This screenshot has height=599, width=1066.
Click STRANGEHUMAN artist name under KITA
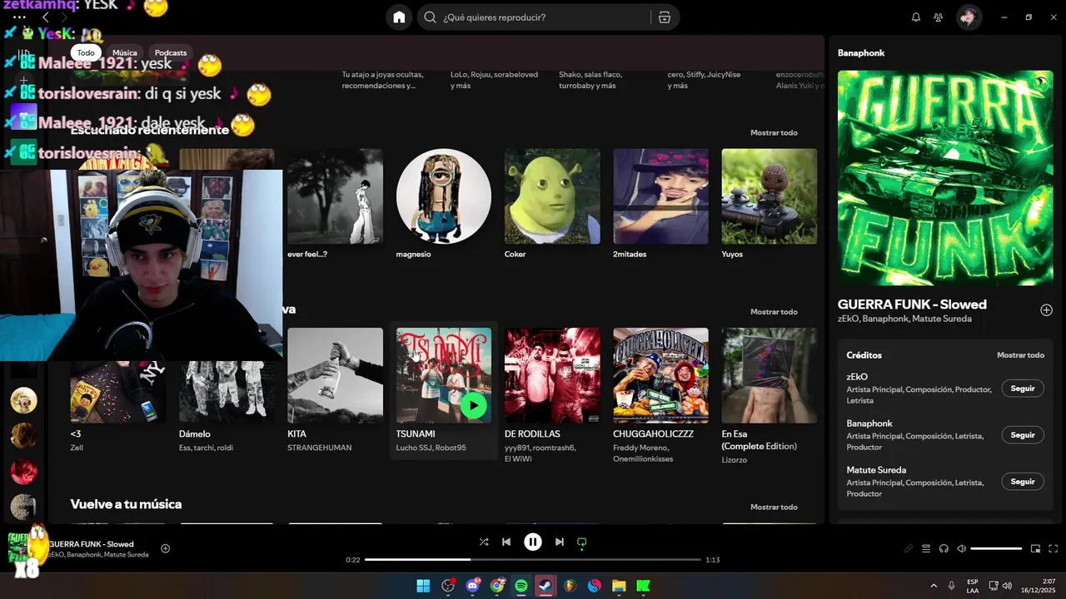pos(320,448)
